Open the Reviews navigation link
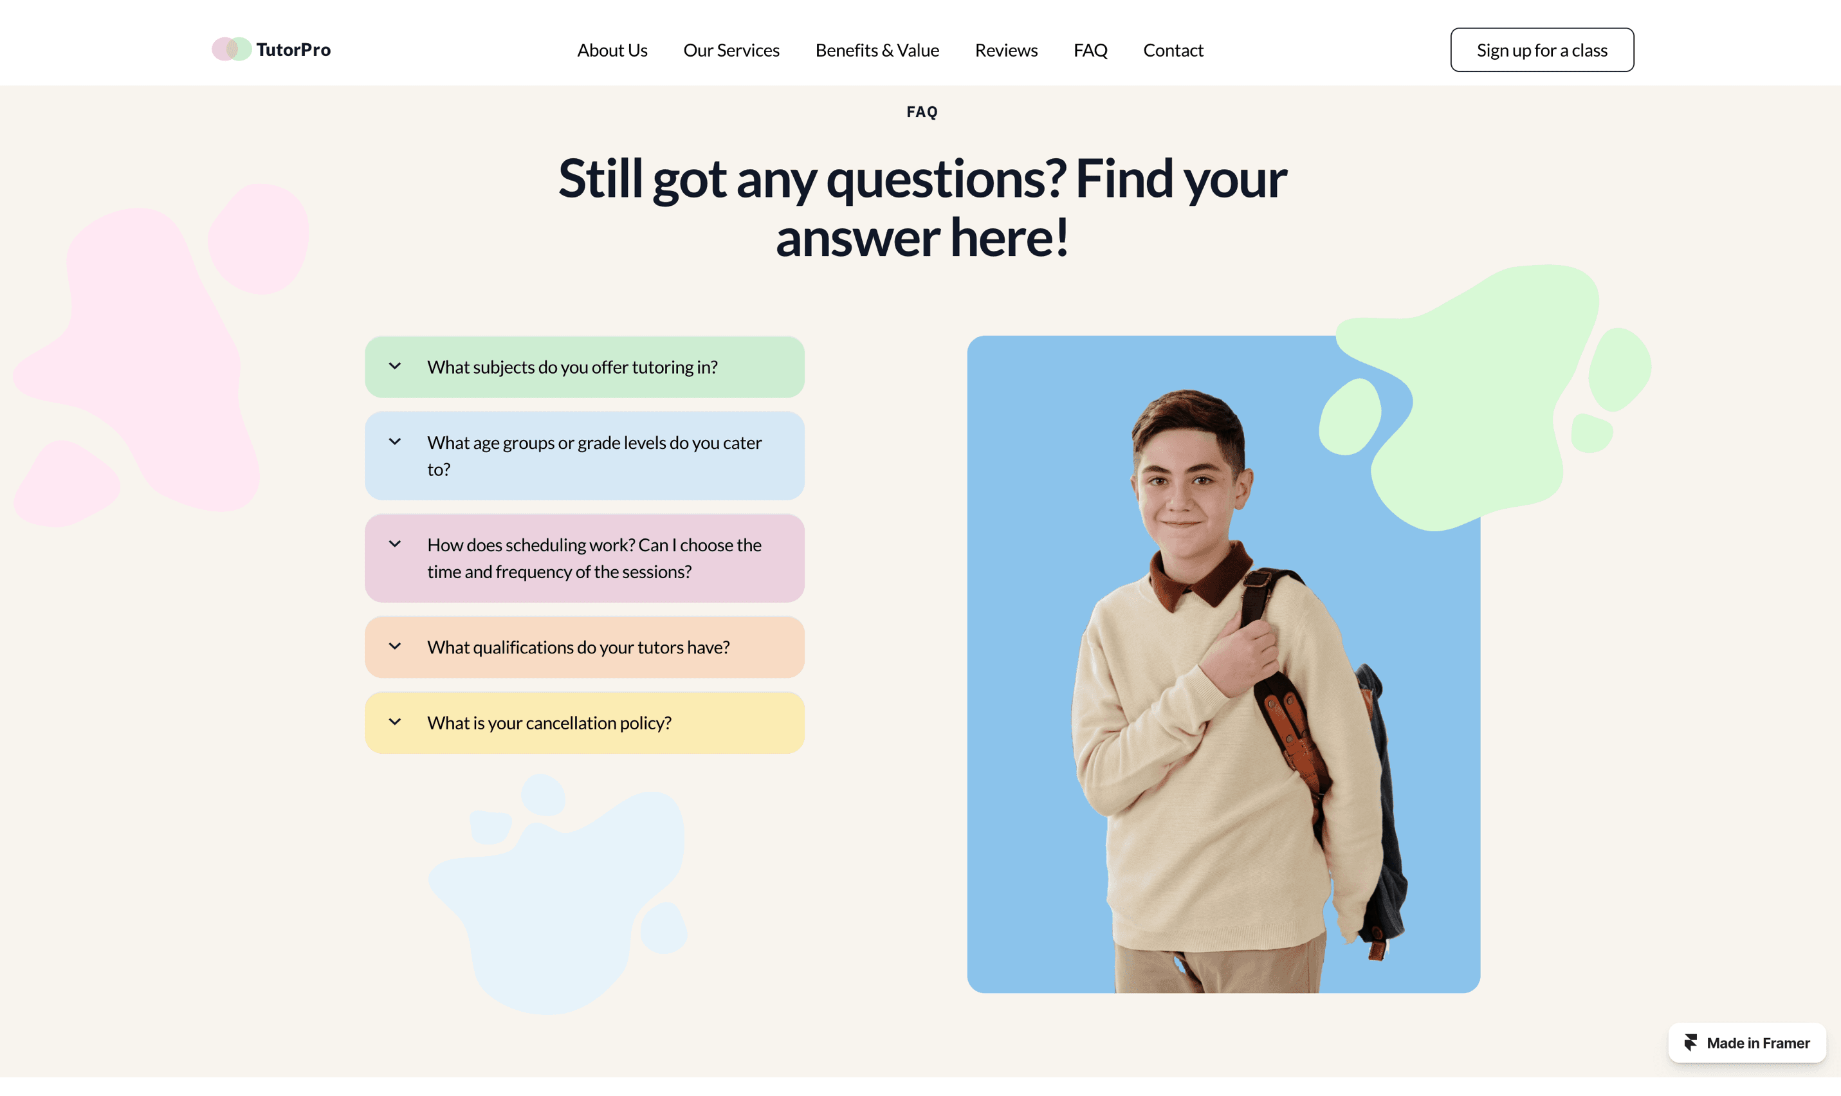The height and width of the screenshot is (1096, 1841). click(x=1006, y=50)
